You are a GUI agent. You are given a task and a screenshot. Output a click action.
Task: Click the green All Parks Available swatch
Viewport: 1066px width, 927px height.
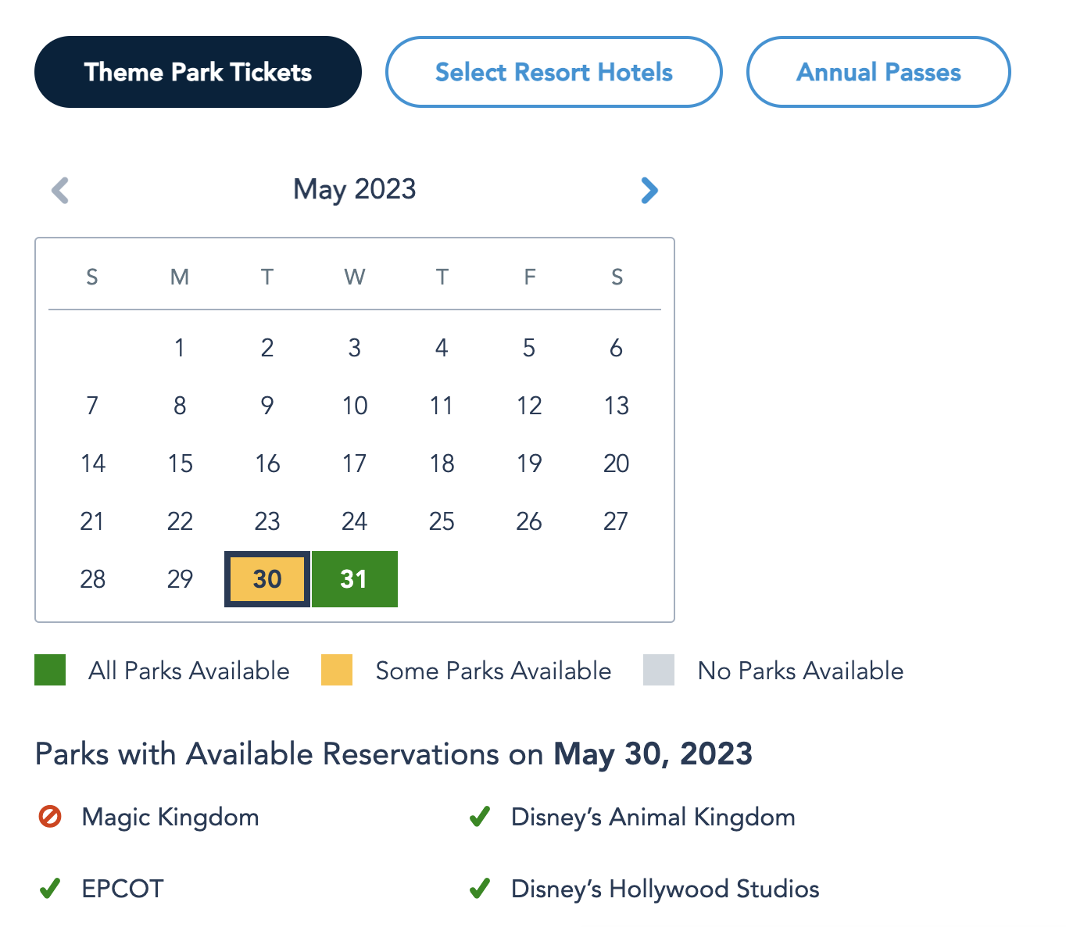(50, 671)
